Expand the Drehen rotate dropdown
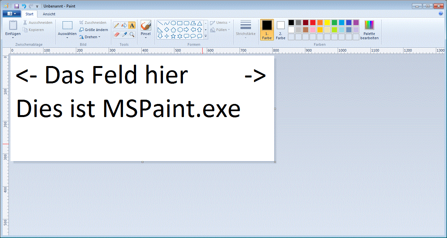This screenshot has height=238, width=447. pos(90,37)
